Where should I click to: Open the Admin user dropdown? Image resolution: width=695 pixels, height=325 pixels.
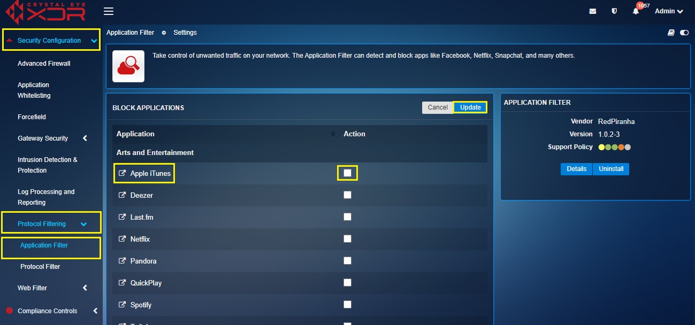click(669, 11)
